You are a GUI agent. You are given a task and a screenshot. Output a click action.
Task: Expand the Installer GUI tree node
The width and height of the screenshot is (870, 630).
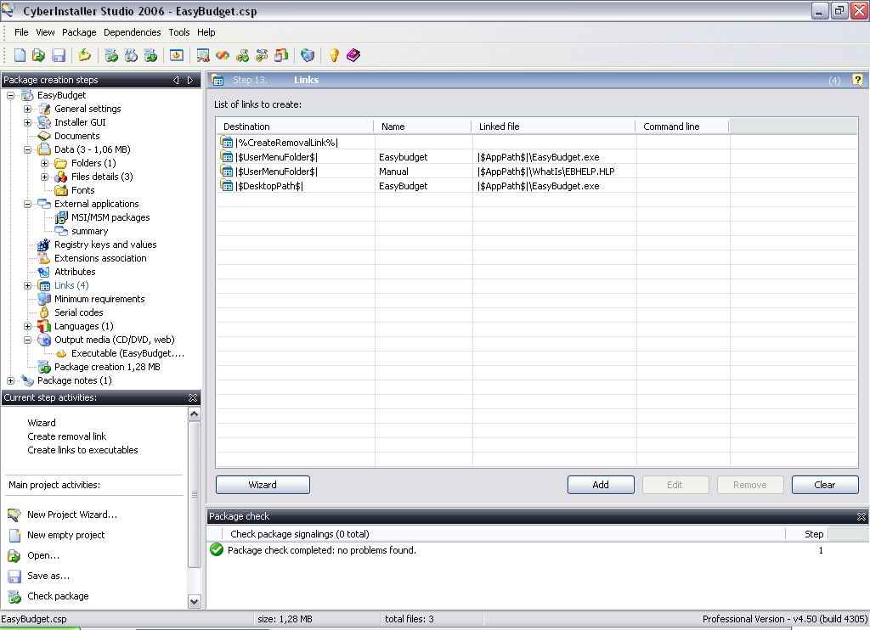click(x=27, y=122)
